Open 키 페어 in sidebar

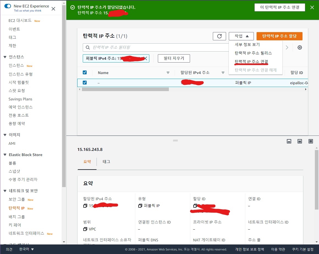tap(15, 225)
